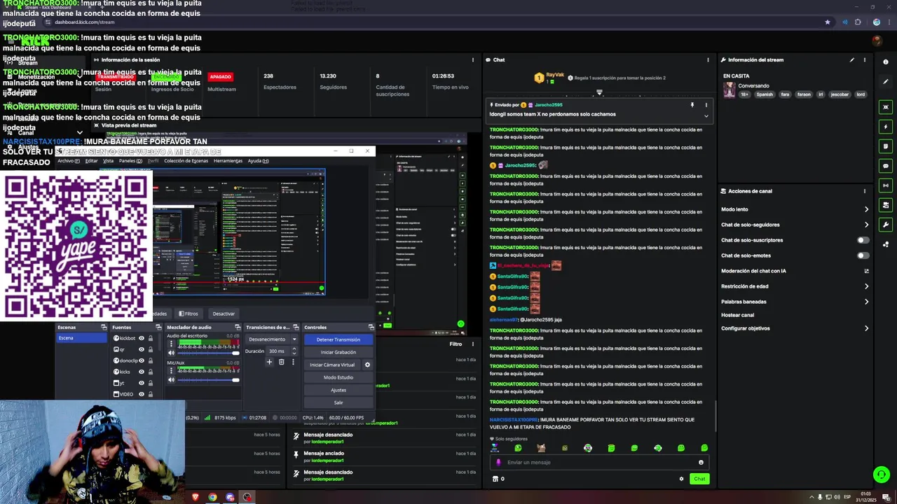This screenshot has height=504, width=897.
Task: Mute Audio del escritorio speaker icon in OBS
Action: click(x=171, y=353)
